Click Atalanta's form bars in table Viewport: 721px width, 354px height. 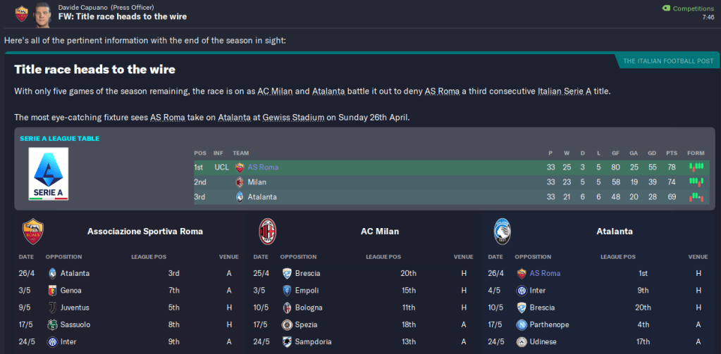[696, 196]
